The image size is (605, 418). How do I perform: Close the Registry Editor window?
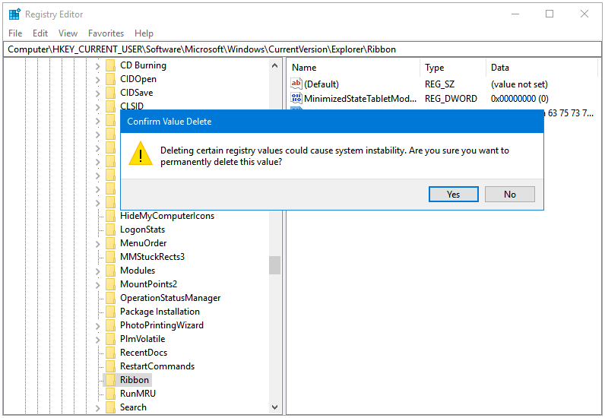pyautogui.click(x=584, y=14)
